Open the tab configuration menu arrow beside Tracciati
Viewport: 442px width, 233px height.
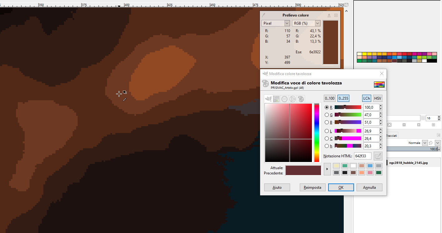[438, 135]
